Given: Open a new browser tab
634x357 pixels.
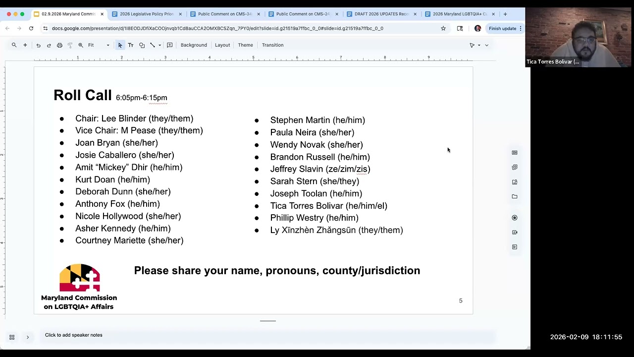Looking at the screenshot, I should tap(505, 14).
